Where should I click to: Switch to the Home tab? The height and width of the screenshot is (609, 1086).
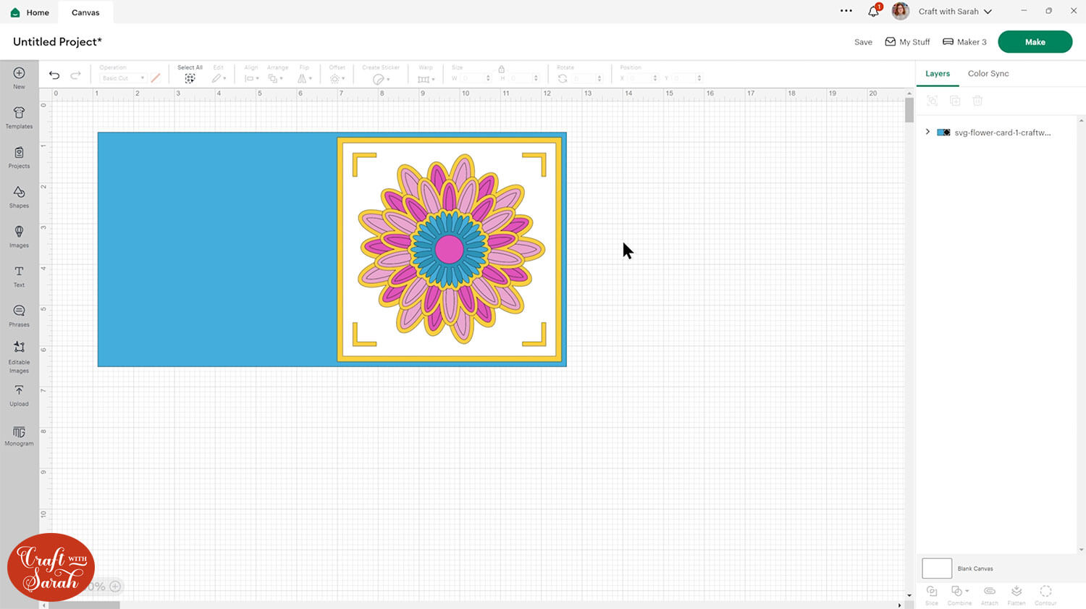[30, 12]
